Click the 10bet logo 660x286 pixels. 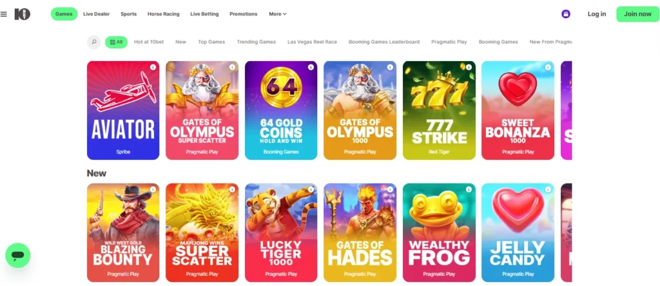pyautogui.click(x=23, y=14)
